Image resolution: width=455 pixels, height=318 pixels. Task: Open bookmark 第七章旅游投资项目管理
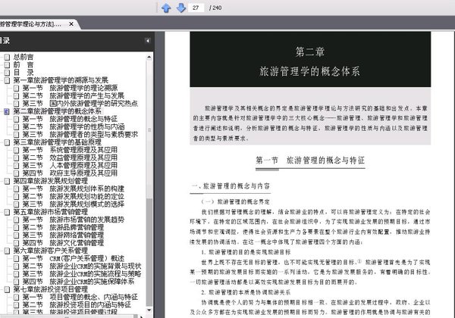(51, 289)
